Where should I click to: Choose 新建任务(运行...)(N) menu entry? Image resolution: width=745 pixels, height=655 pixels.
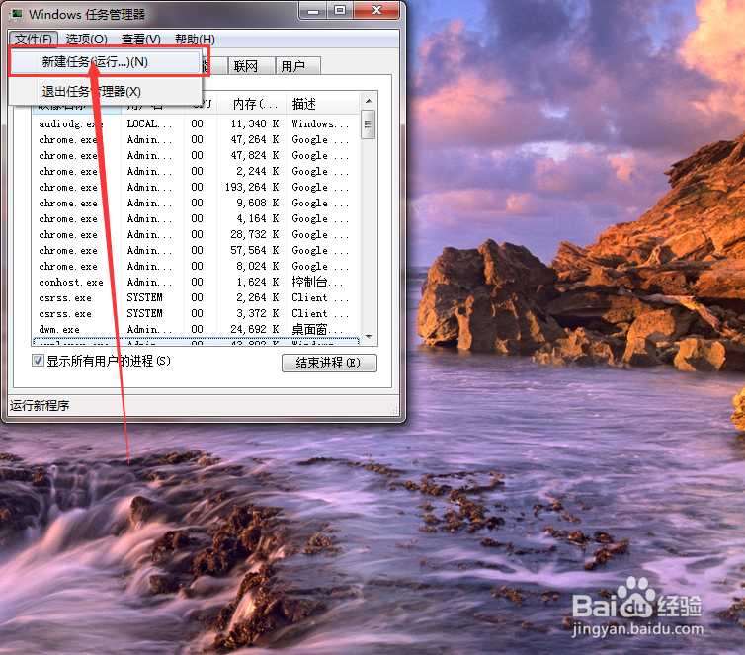[106, 62]
